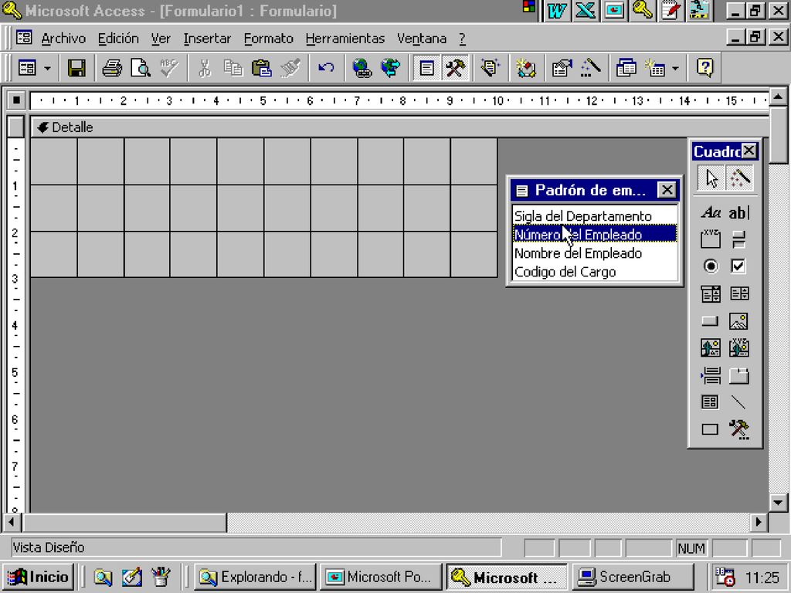Select the List Box tool

coord(739,293)
